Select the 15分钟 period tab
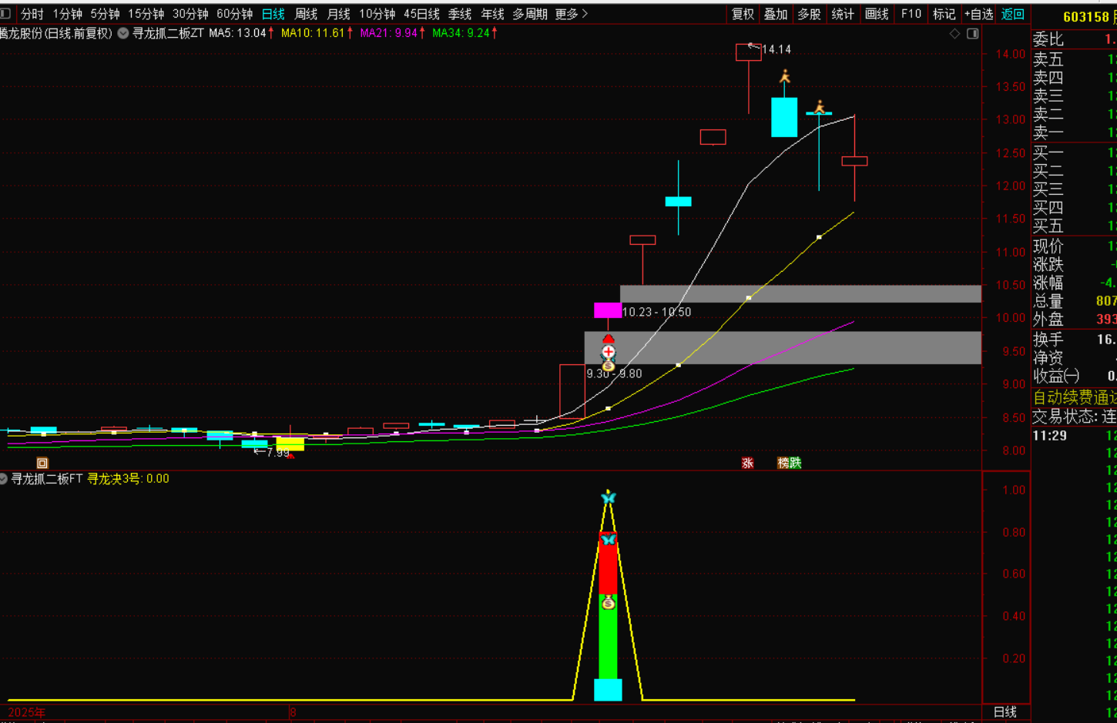 coord(146,14)
